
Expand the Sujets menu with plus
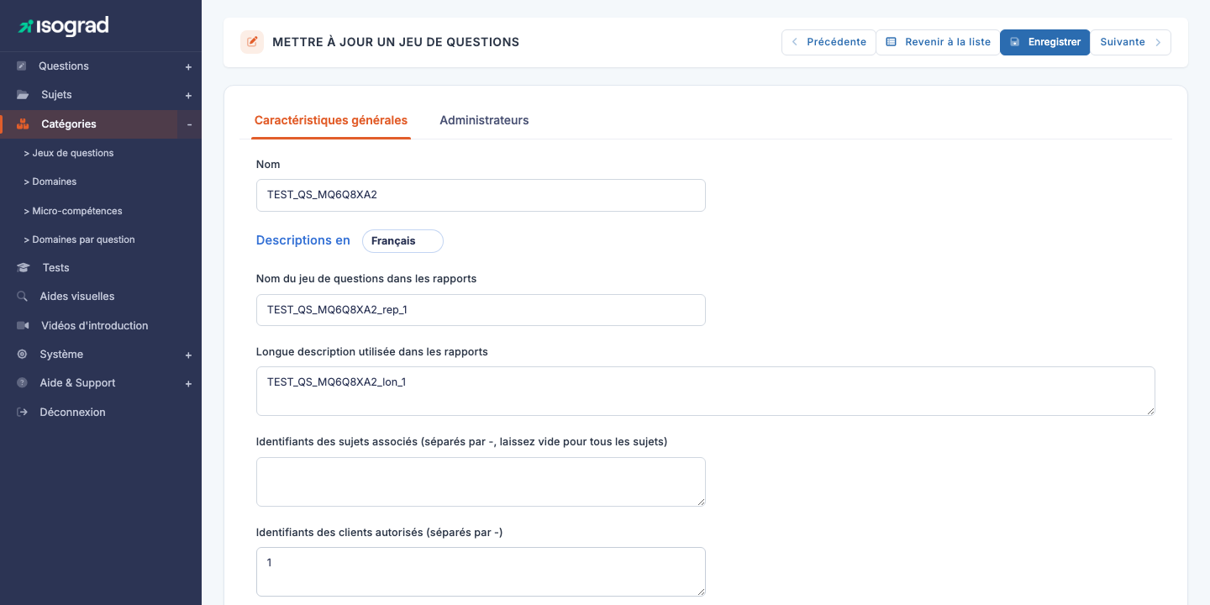(189, 96)
